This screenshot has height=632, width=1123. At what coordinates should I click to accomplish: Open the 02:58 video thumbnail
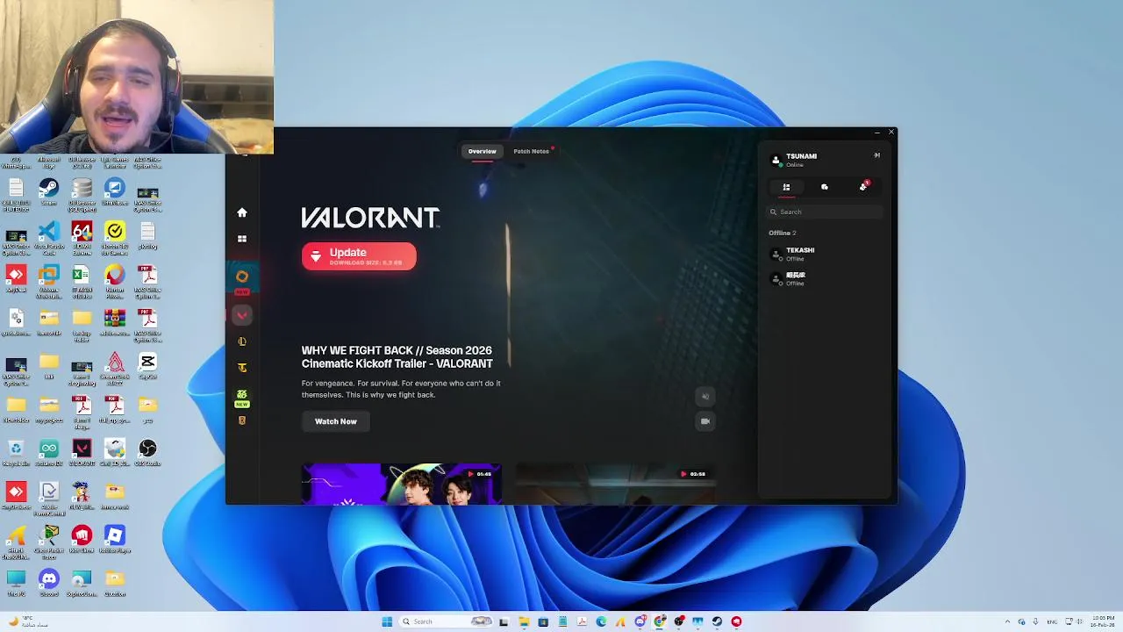[x=616, y=485]
